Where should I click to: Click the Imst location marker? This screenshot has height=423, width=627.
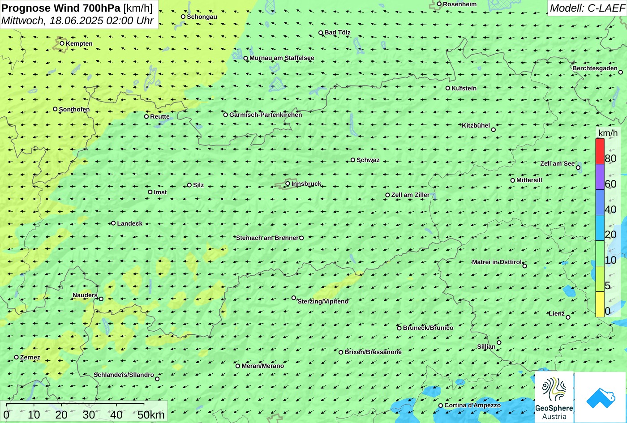click(x=150, y=192)
